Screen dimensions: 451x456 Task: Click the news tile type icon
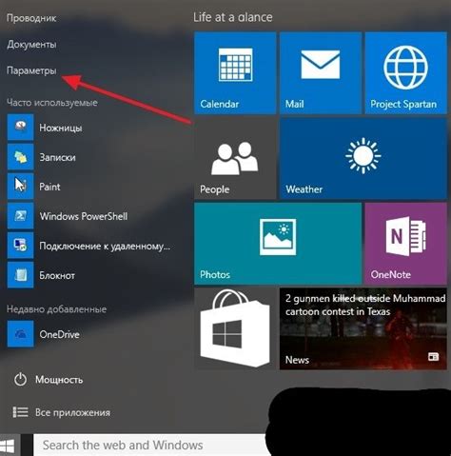pos(433,357)
